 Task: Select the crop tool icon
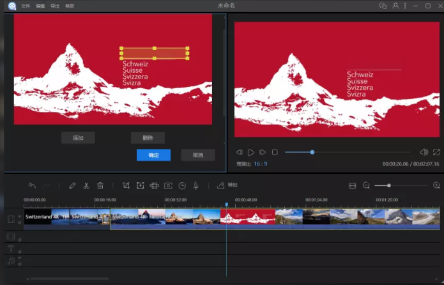click(x=126, y=185)
